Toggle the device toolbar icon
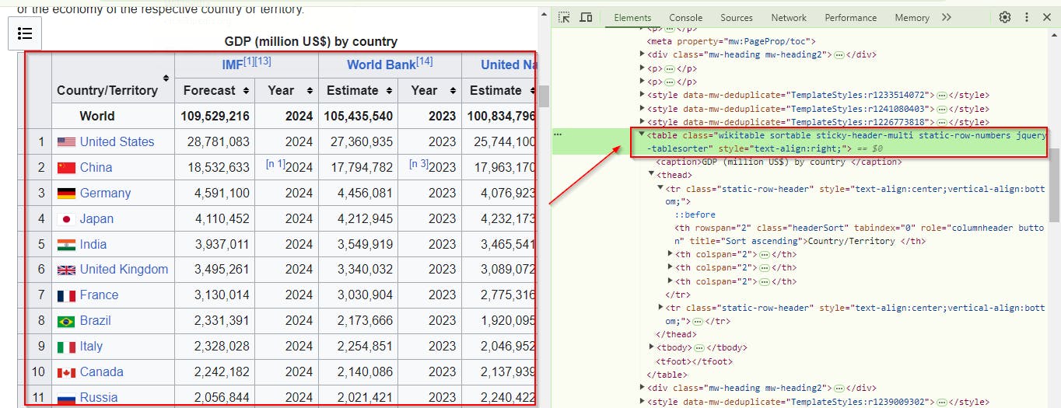This screenshot has width=1061, height=408. coord(587,17)
